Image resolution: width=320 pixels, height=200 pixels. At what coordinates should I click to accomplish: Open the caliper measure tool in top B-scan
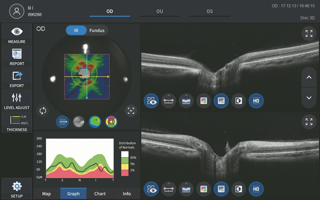click(x=169, y=101)
